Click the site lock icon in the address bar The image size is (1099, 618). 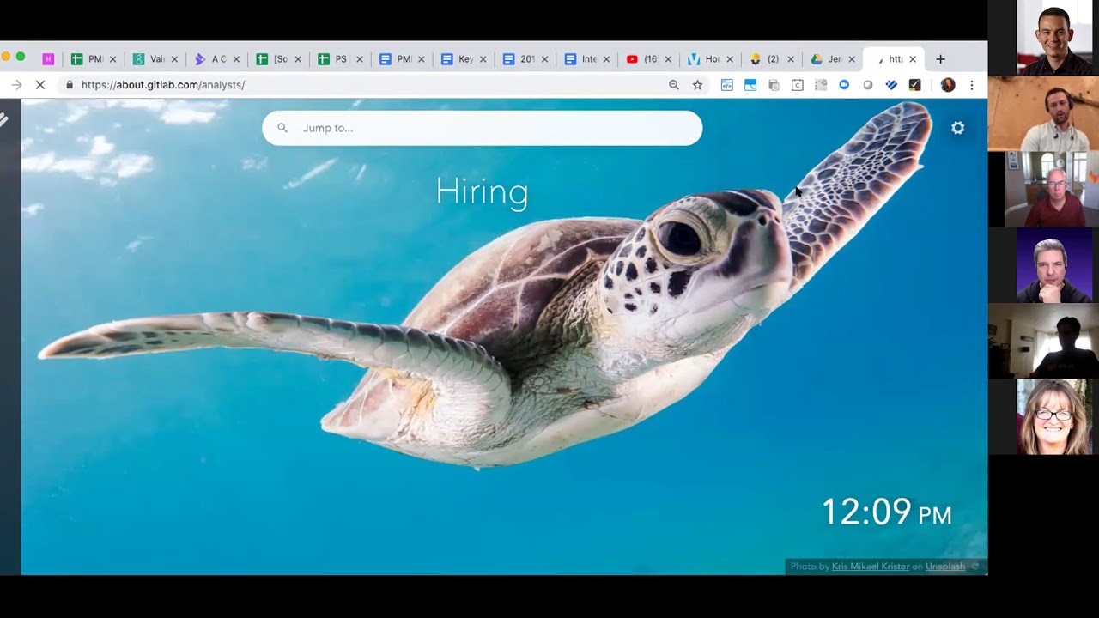click(70, 85)
